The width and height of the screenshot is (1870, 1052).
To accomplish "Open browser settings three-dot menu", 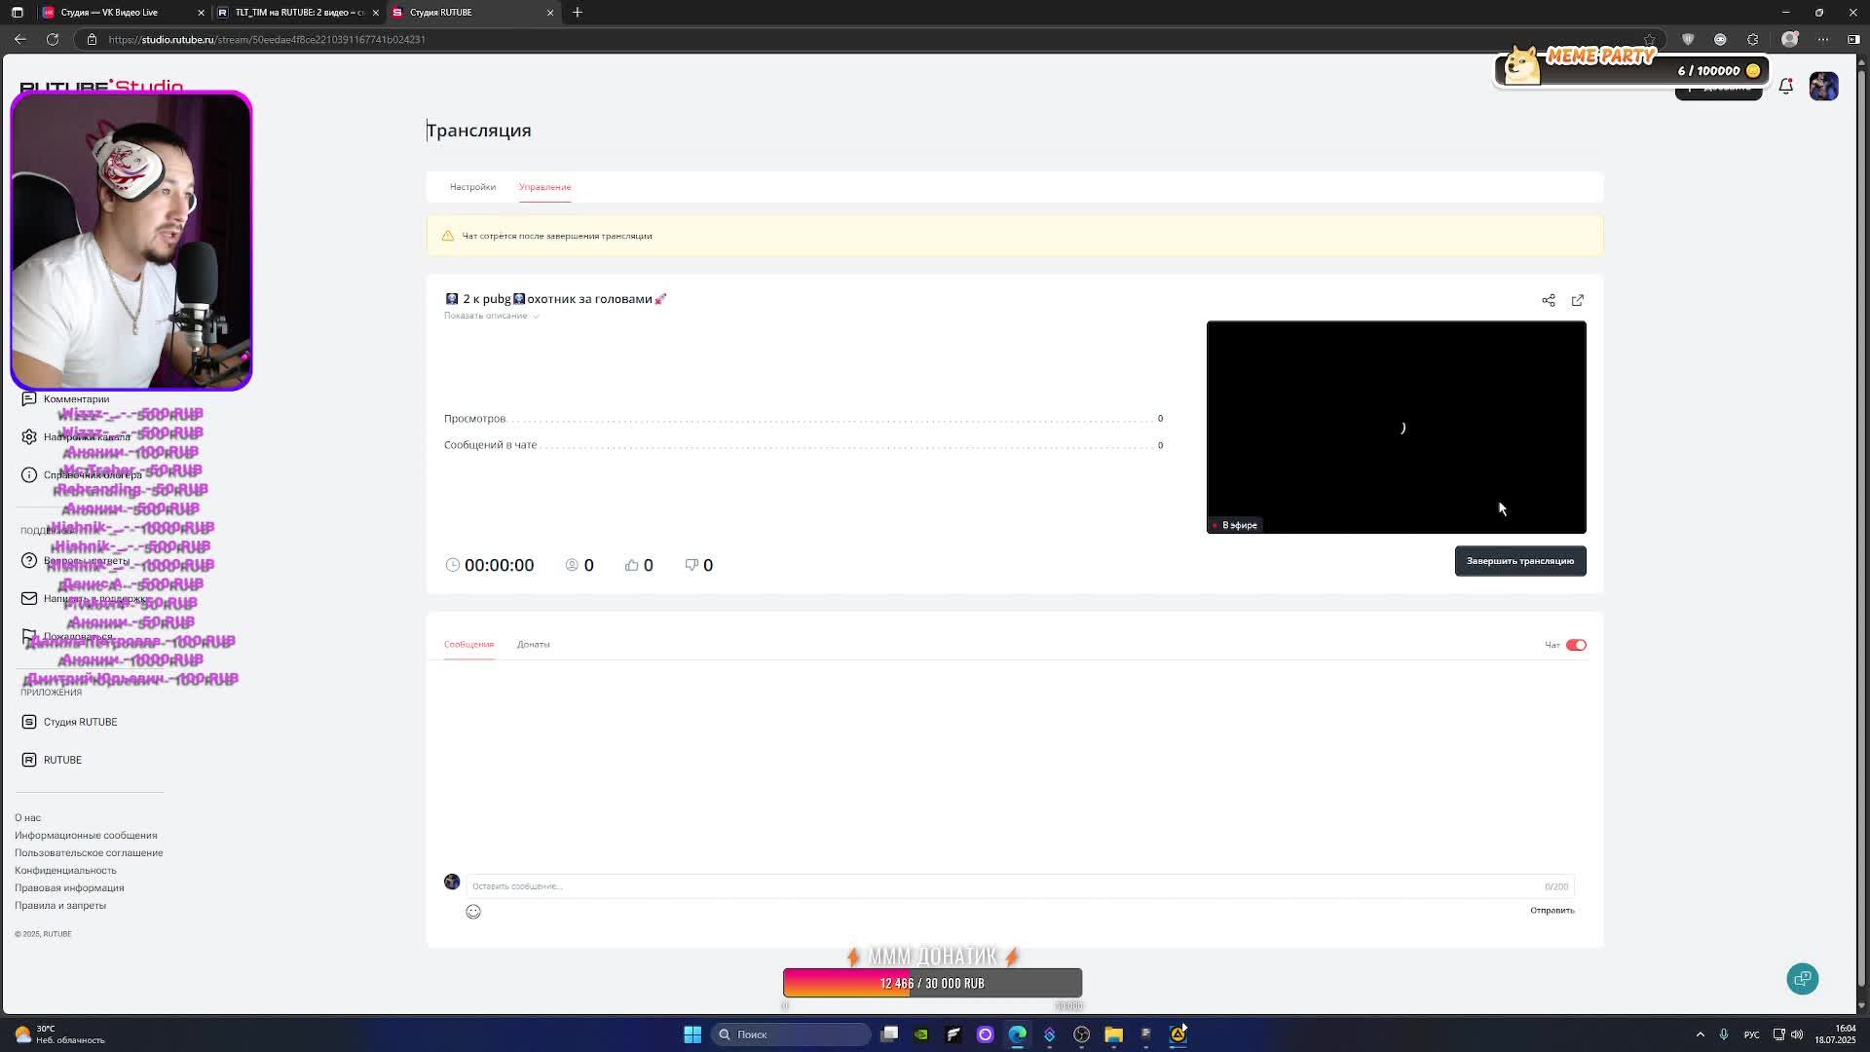I will 1822,39.
